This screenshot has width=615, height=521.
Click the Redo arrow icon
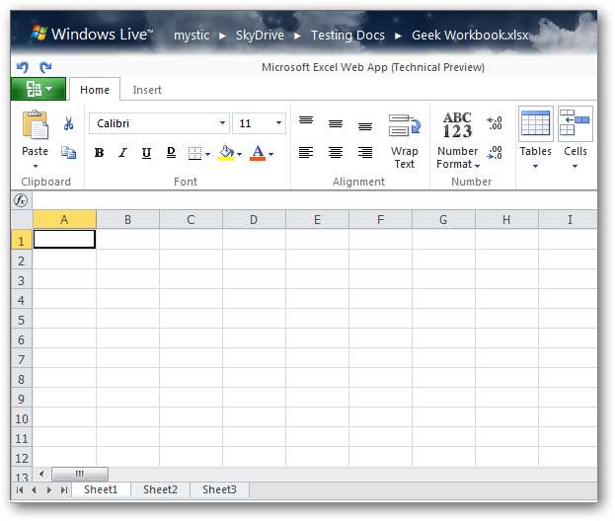[x=45, y=67]
